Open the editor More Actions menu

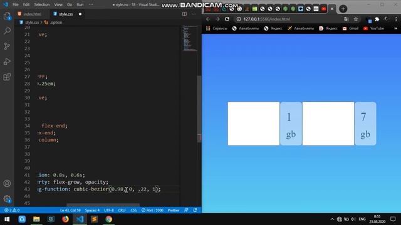pyautogui.click(x=194, y=14)
